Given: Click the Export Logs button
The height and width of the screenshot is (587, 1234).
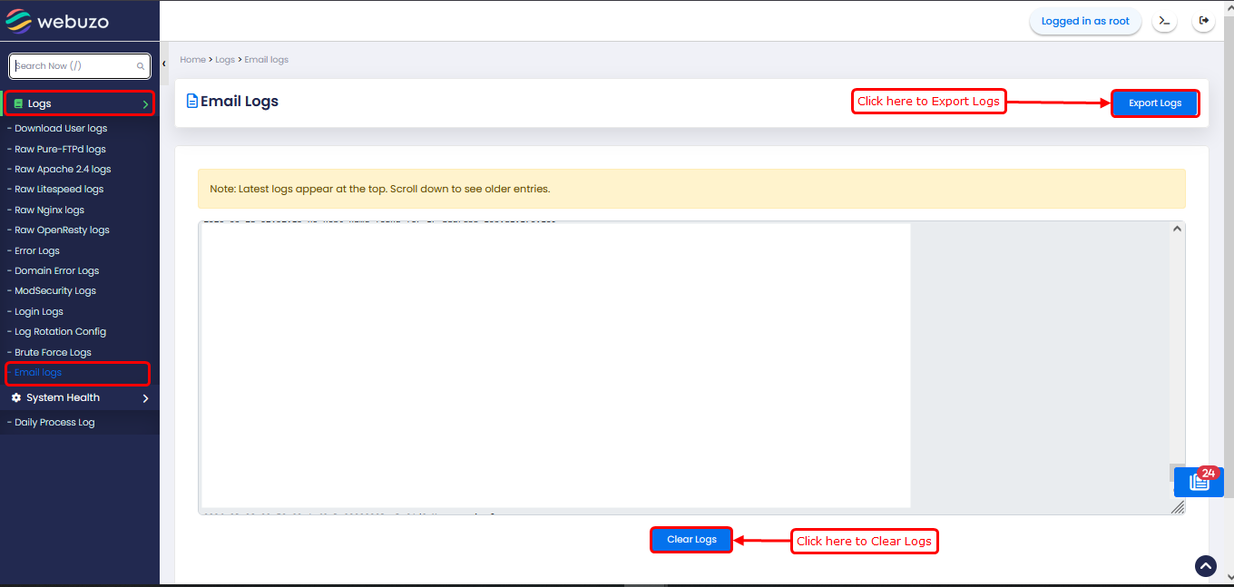Looking at the screenshot, I should pyautogui.click(x=1155, y=103).
